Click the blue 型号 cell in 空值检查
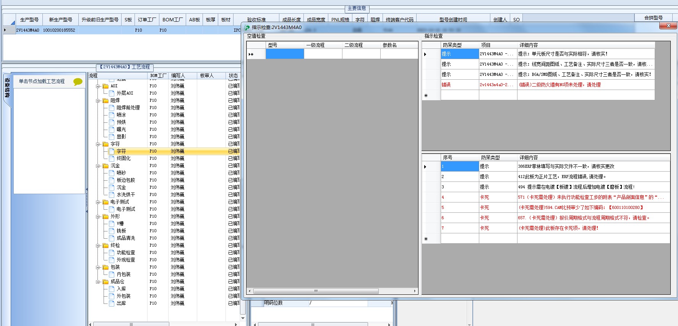This screenshot has height=326, width=678. (x=285, y=54)
